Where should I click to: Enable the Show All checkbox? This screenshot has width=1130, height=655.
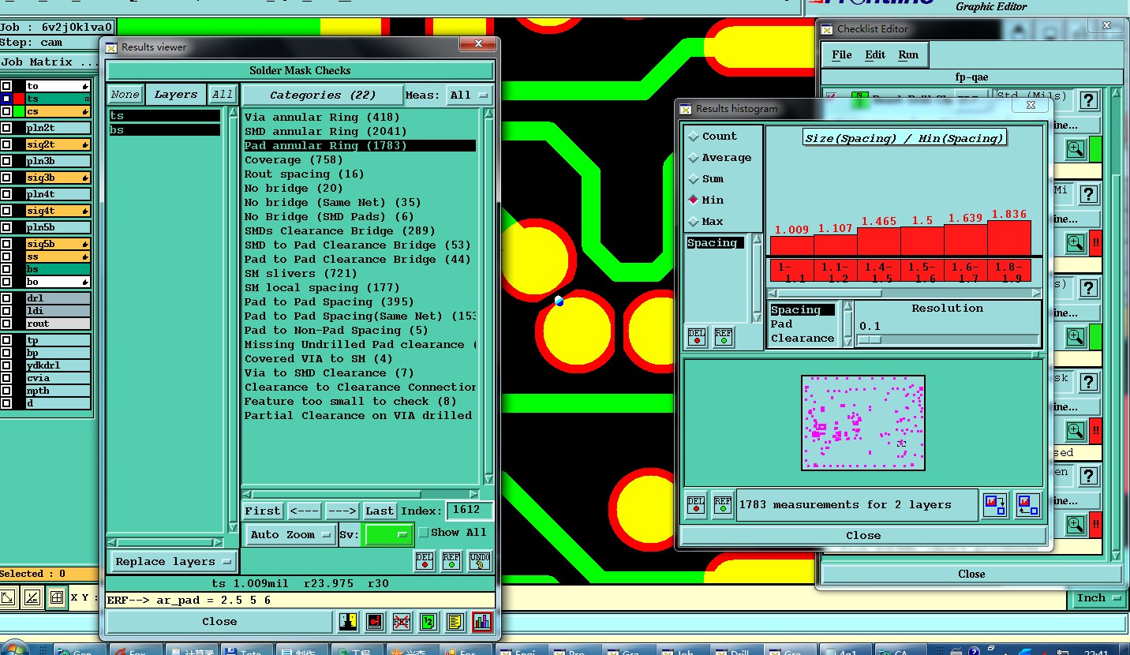[424, 533]
